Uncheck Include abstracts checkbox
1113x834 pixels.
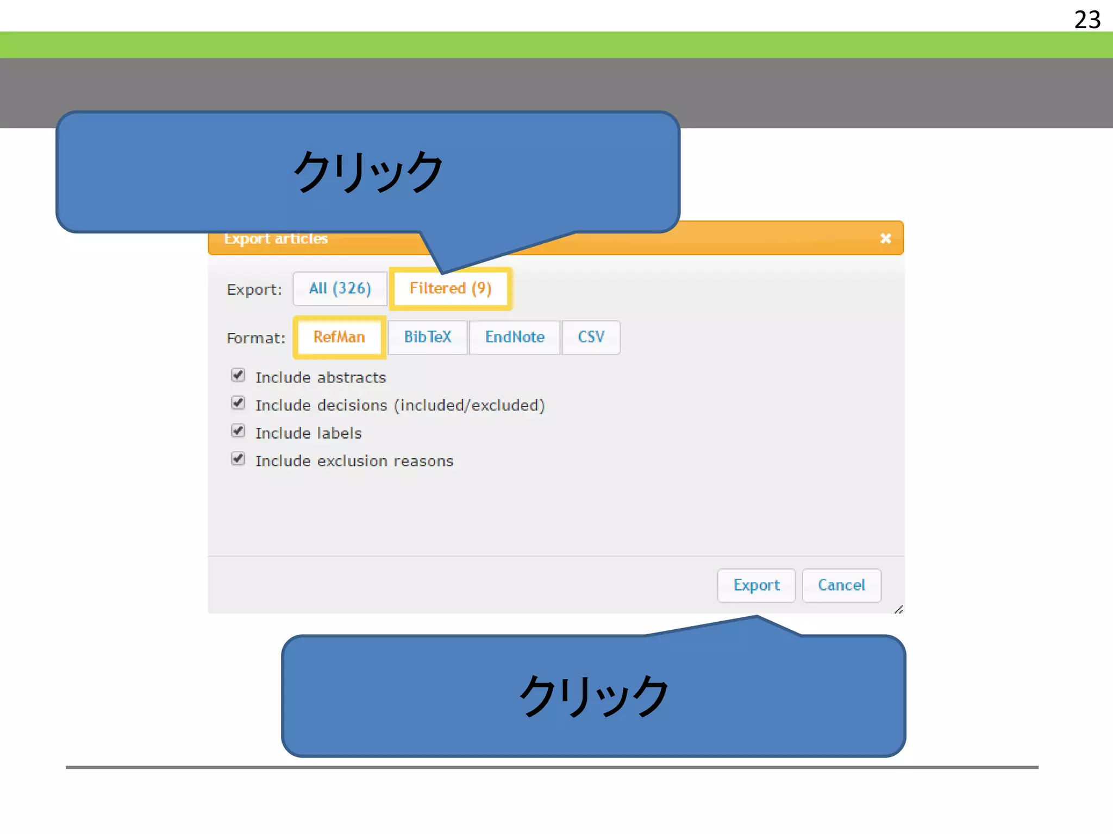point(238,375)
